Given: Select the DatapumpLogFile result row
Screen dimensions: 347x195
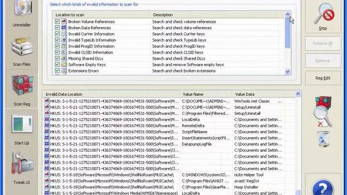Looking at the screenshot, I should click(x=164, y=144).
